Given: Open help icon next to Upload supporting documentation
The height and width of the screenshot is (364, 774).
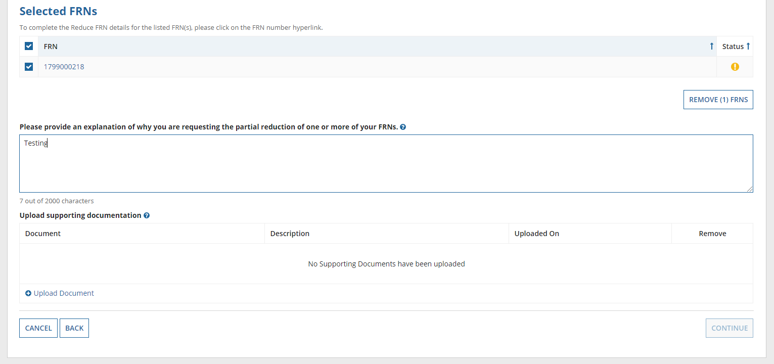Looking at the screenshot, I should pos(147,215).
